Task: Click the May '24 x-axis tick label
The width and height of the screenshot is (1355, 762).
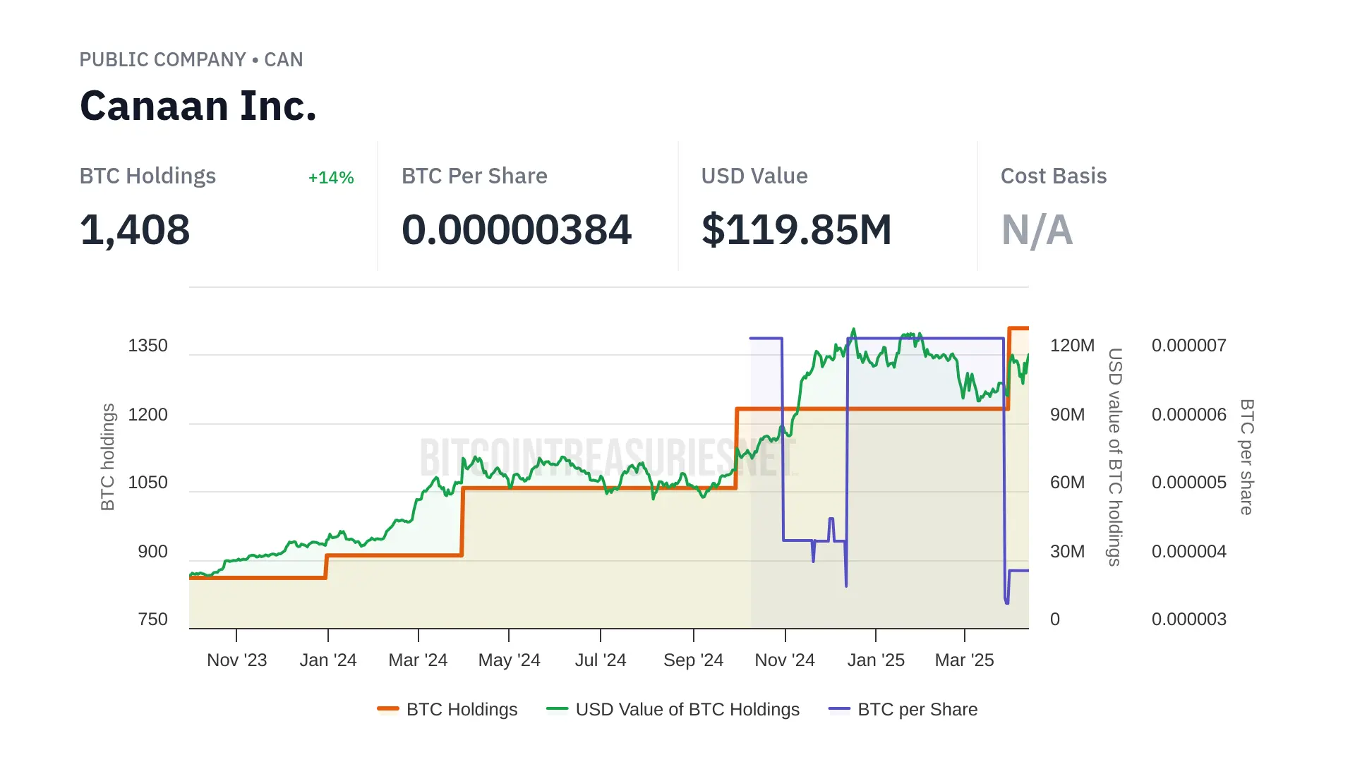Action: [x=509, y=660]
